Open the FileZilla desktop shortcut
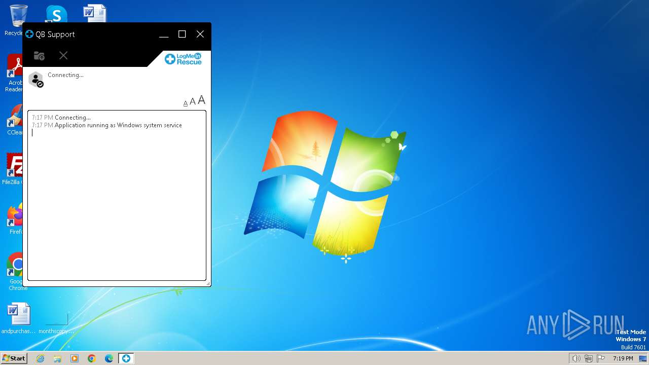Screen dimensions: 649x365 (13, 169)
